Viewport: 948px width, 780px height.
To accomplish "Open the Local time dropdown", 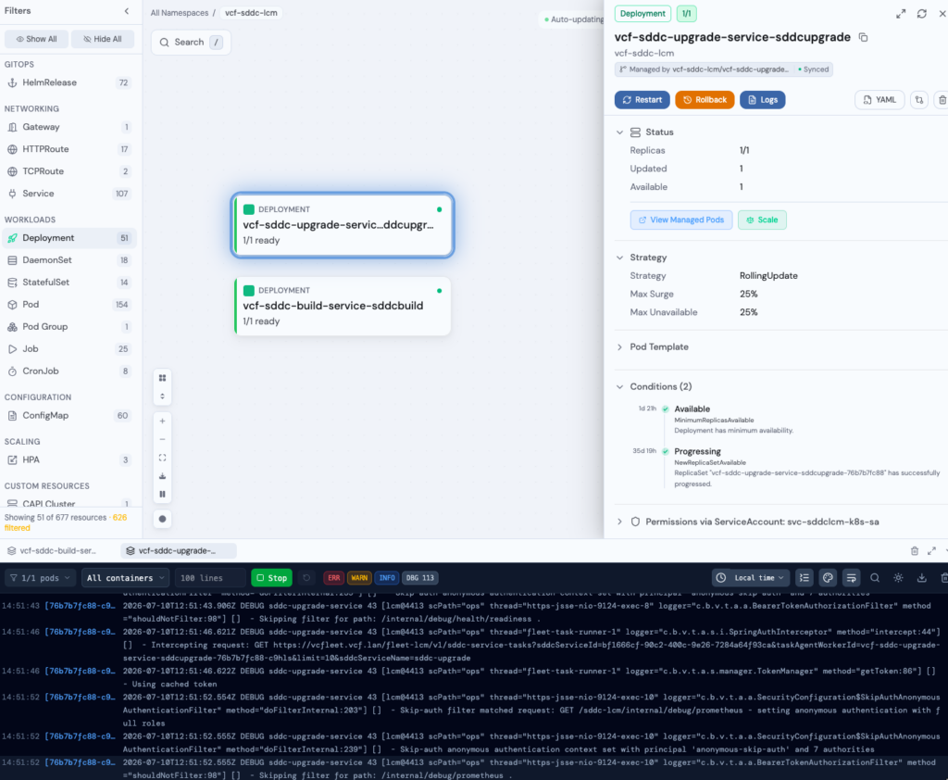I will coord(751,578).
